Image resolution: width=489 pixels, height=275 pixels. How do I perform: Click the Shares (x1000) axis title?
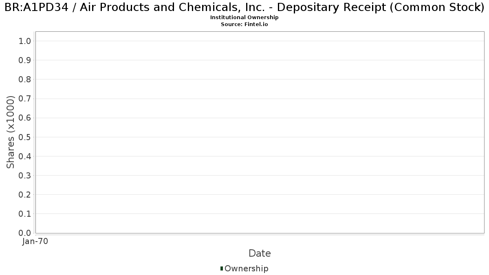pyautogui.click(x=11, y=132)
